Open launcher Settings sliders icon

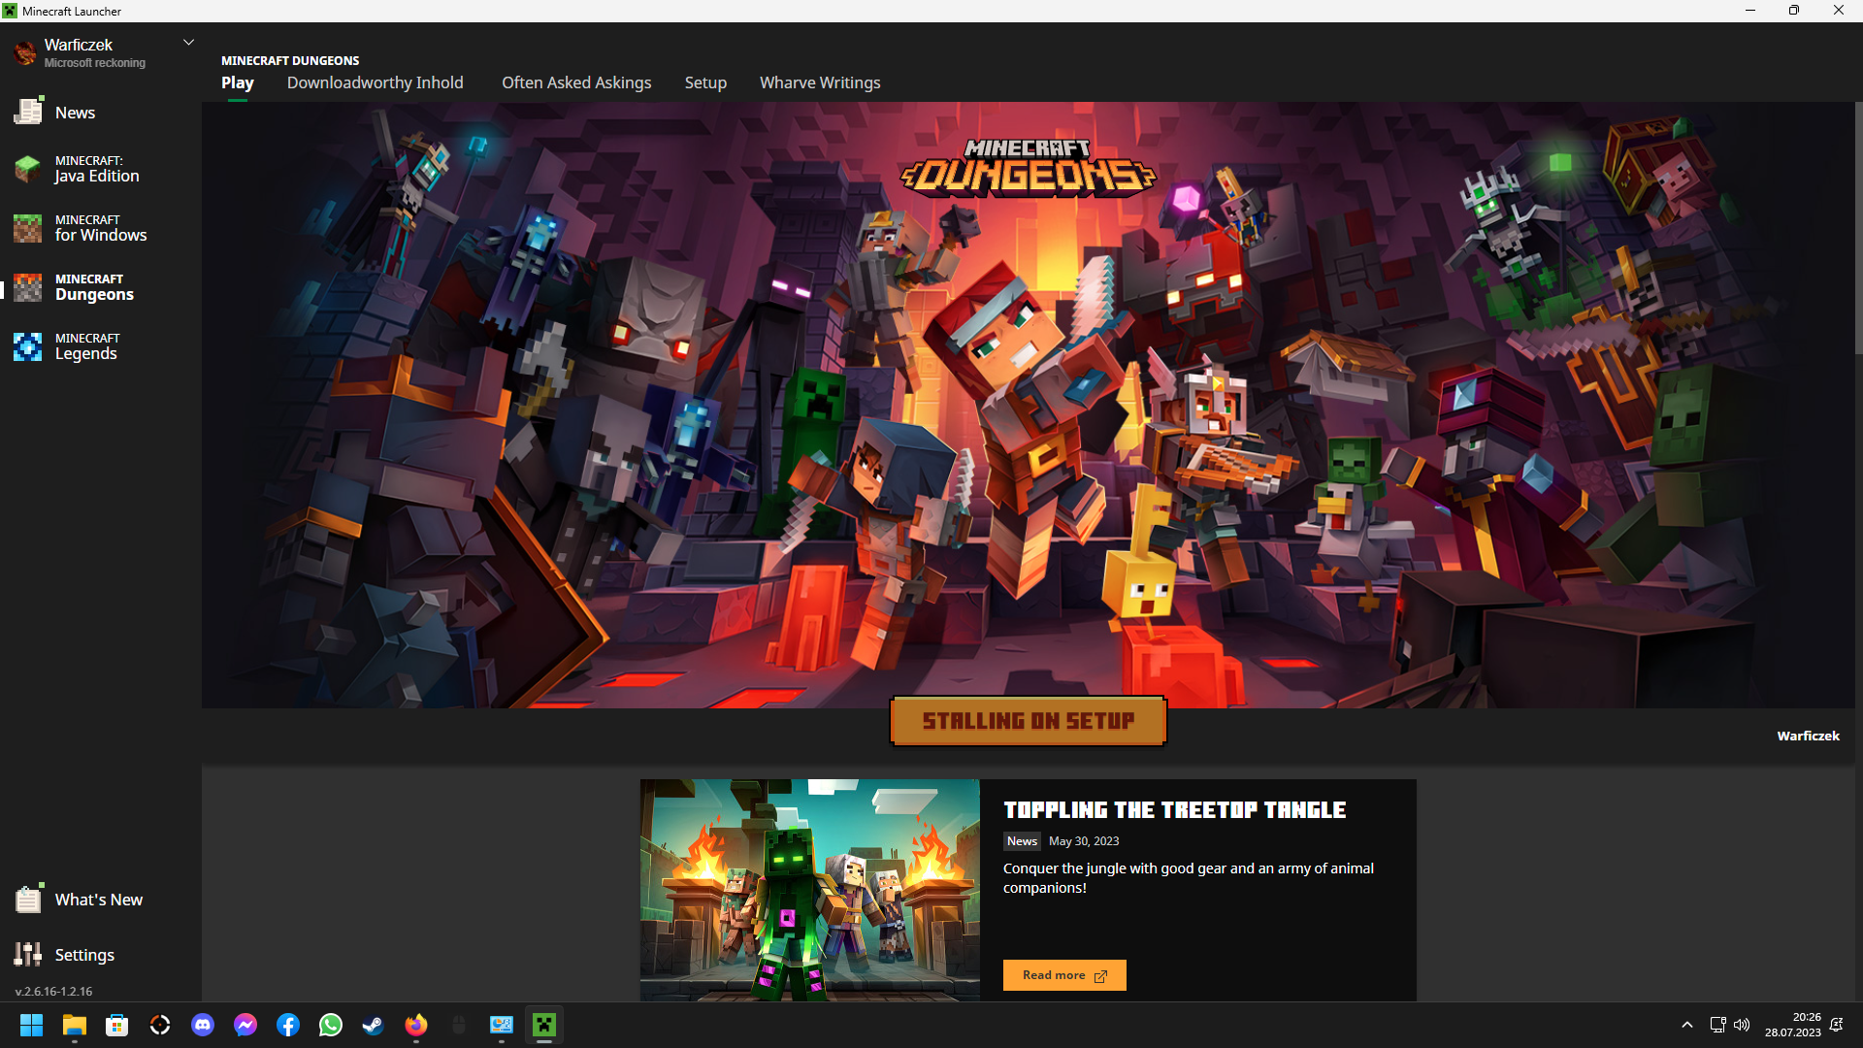[x=28, y=955]
